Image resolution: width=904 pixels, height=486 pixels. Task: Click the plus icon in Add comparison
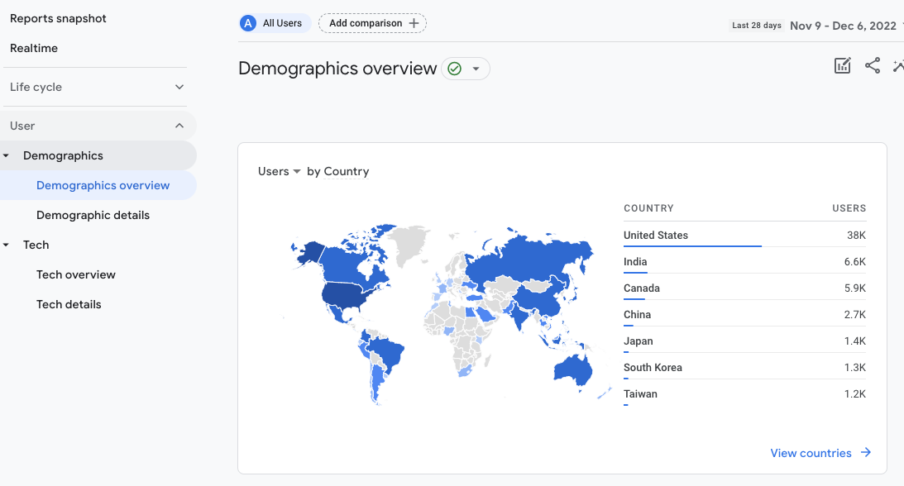pyautogui.click(x=414, y=23)
